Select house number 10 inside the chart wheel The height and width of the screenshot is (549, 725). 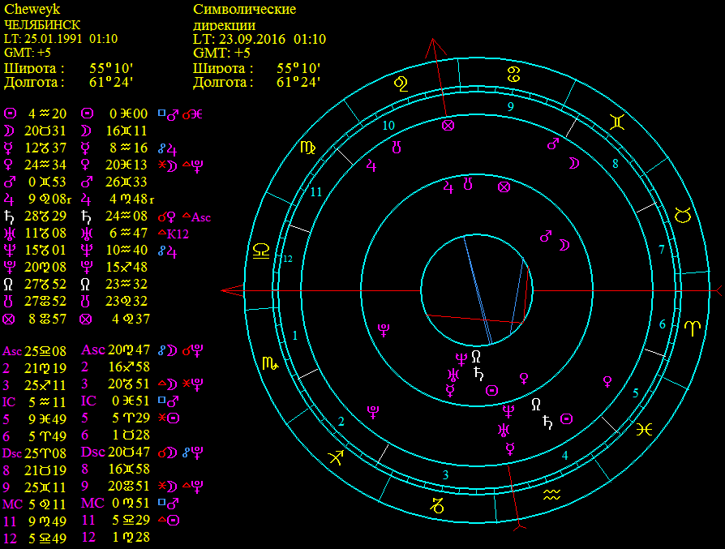tap(388, 126)
